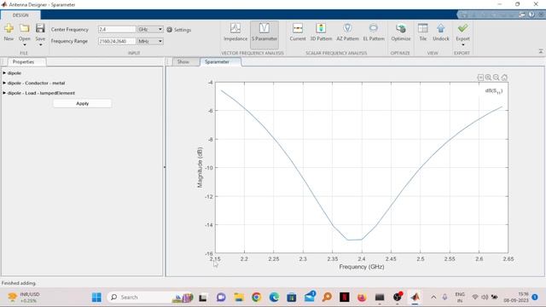Click the data tips plot icon
The width and height of the screenshot is (546, 307).
point(480,78)
